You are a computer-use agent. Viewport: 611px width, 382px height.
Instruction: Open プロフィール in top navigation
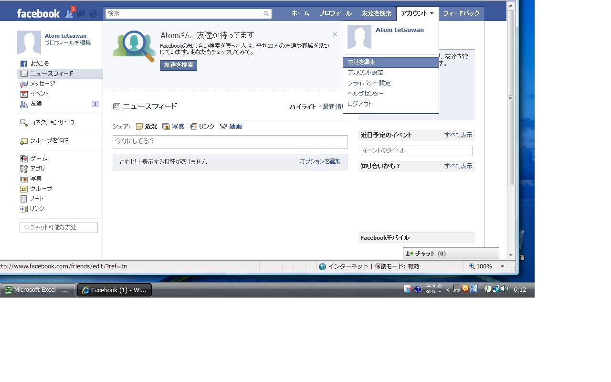click(x=335, y=13)
